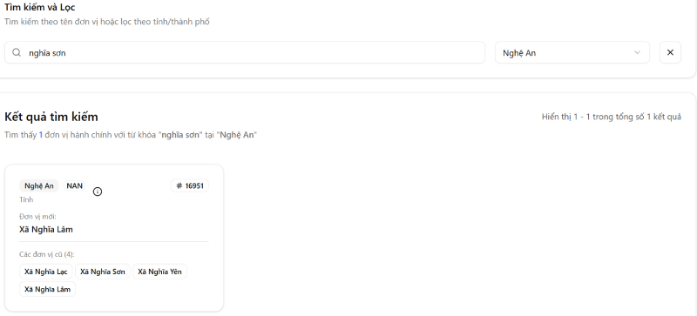Click the Nghệ An badge in result card

[39, 185]
